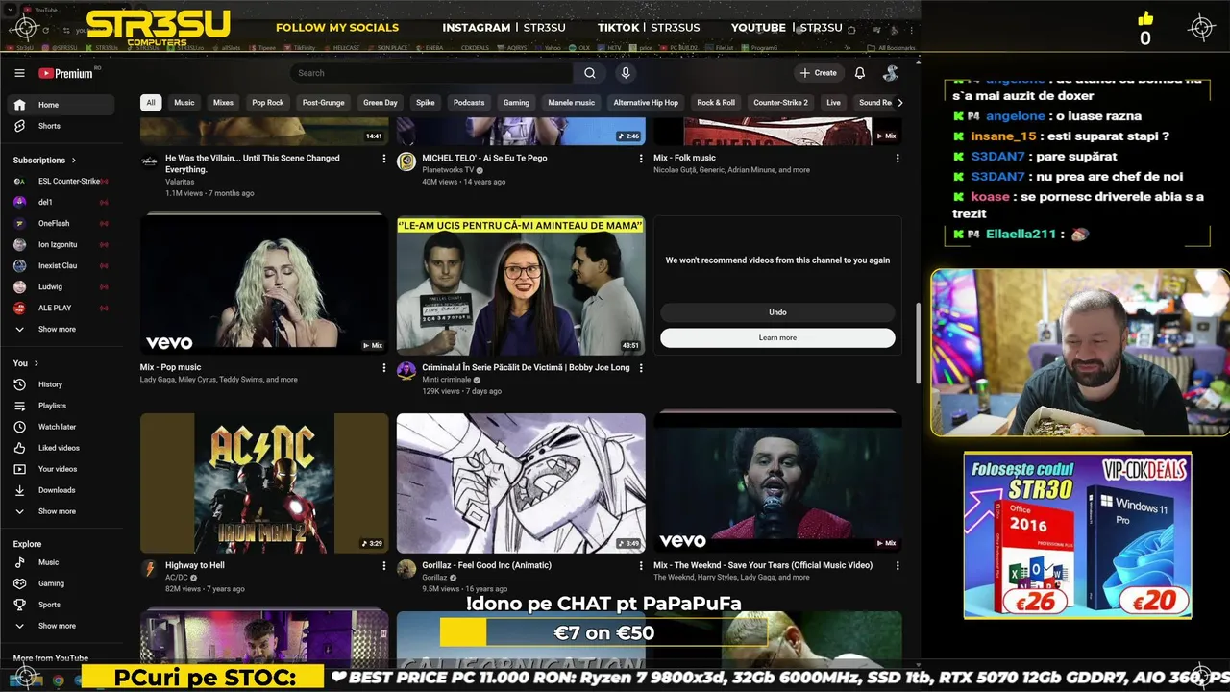Select the Counter-Strike 2 filter chip
This screenshot has height=692, width=1230.
[780, 103]
